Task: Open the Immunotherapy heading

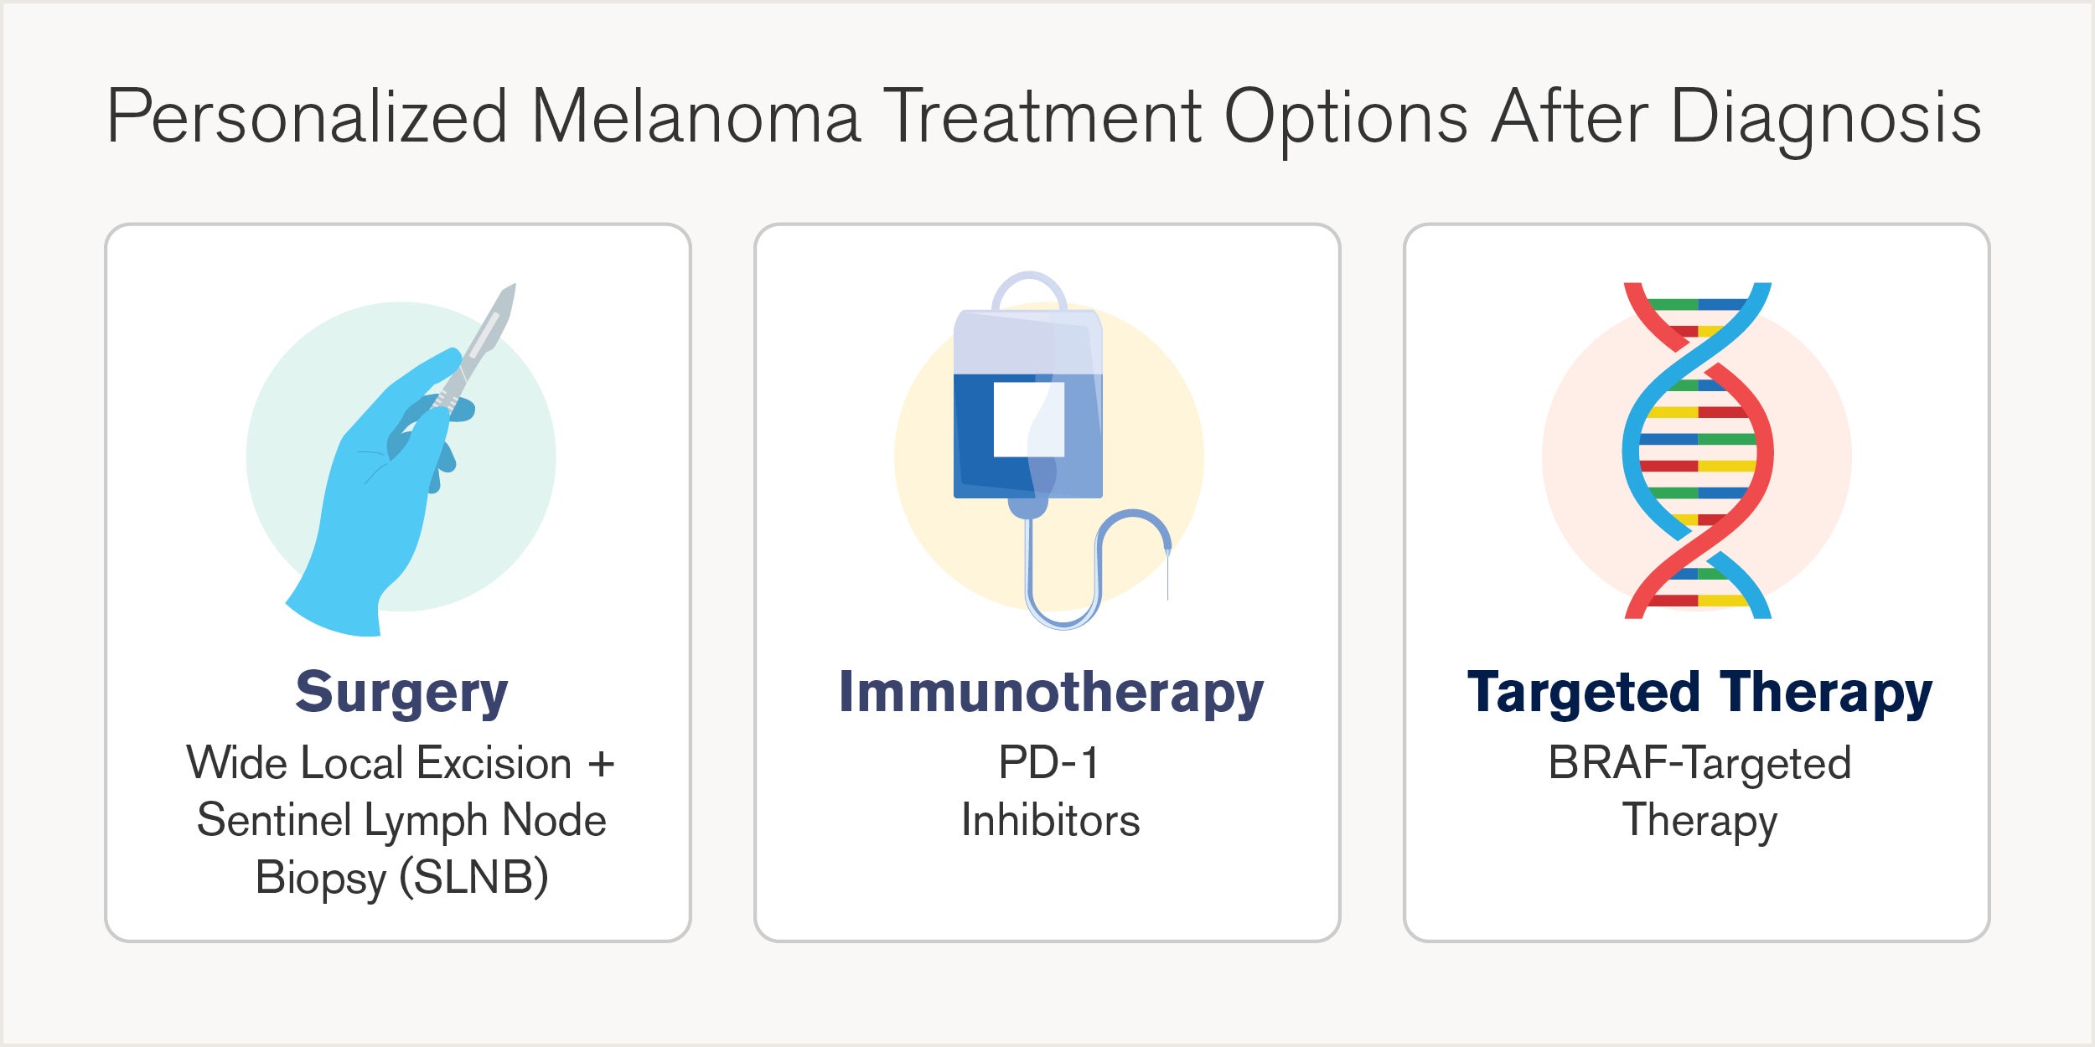Action: (x=1051, y=693)
